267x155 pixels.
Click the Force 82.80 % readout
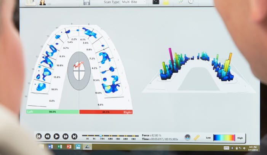[x=152, y=136]
